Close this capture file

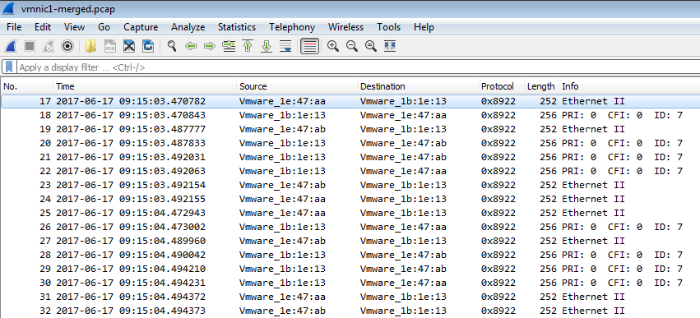coord(129,46)
